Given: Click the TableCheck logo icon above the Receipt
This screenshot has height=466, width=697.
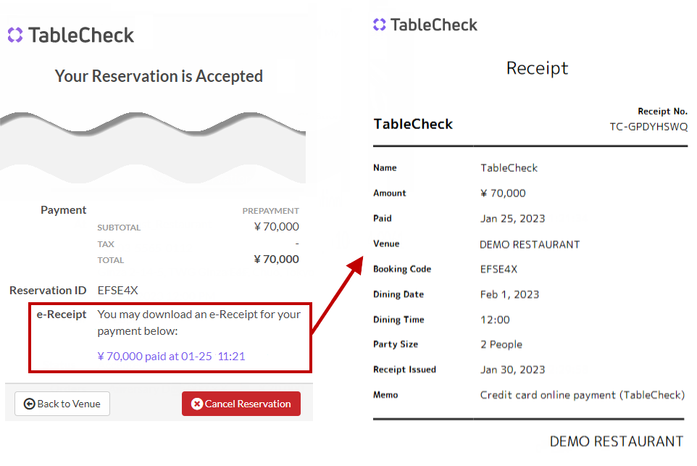Looking at the screenshot, I should (380, 25).
